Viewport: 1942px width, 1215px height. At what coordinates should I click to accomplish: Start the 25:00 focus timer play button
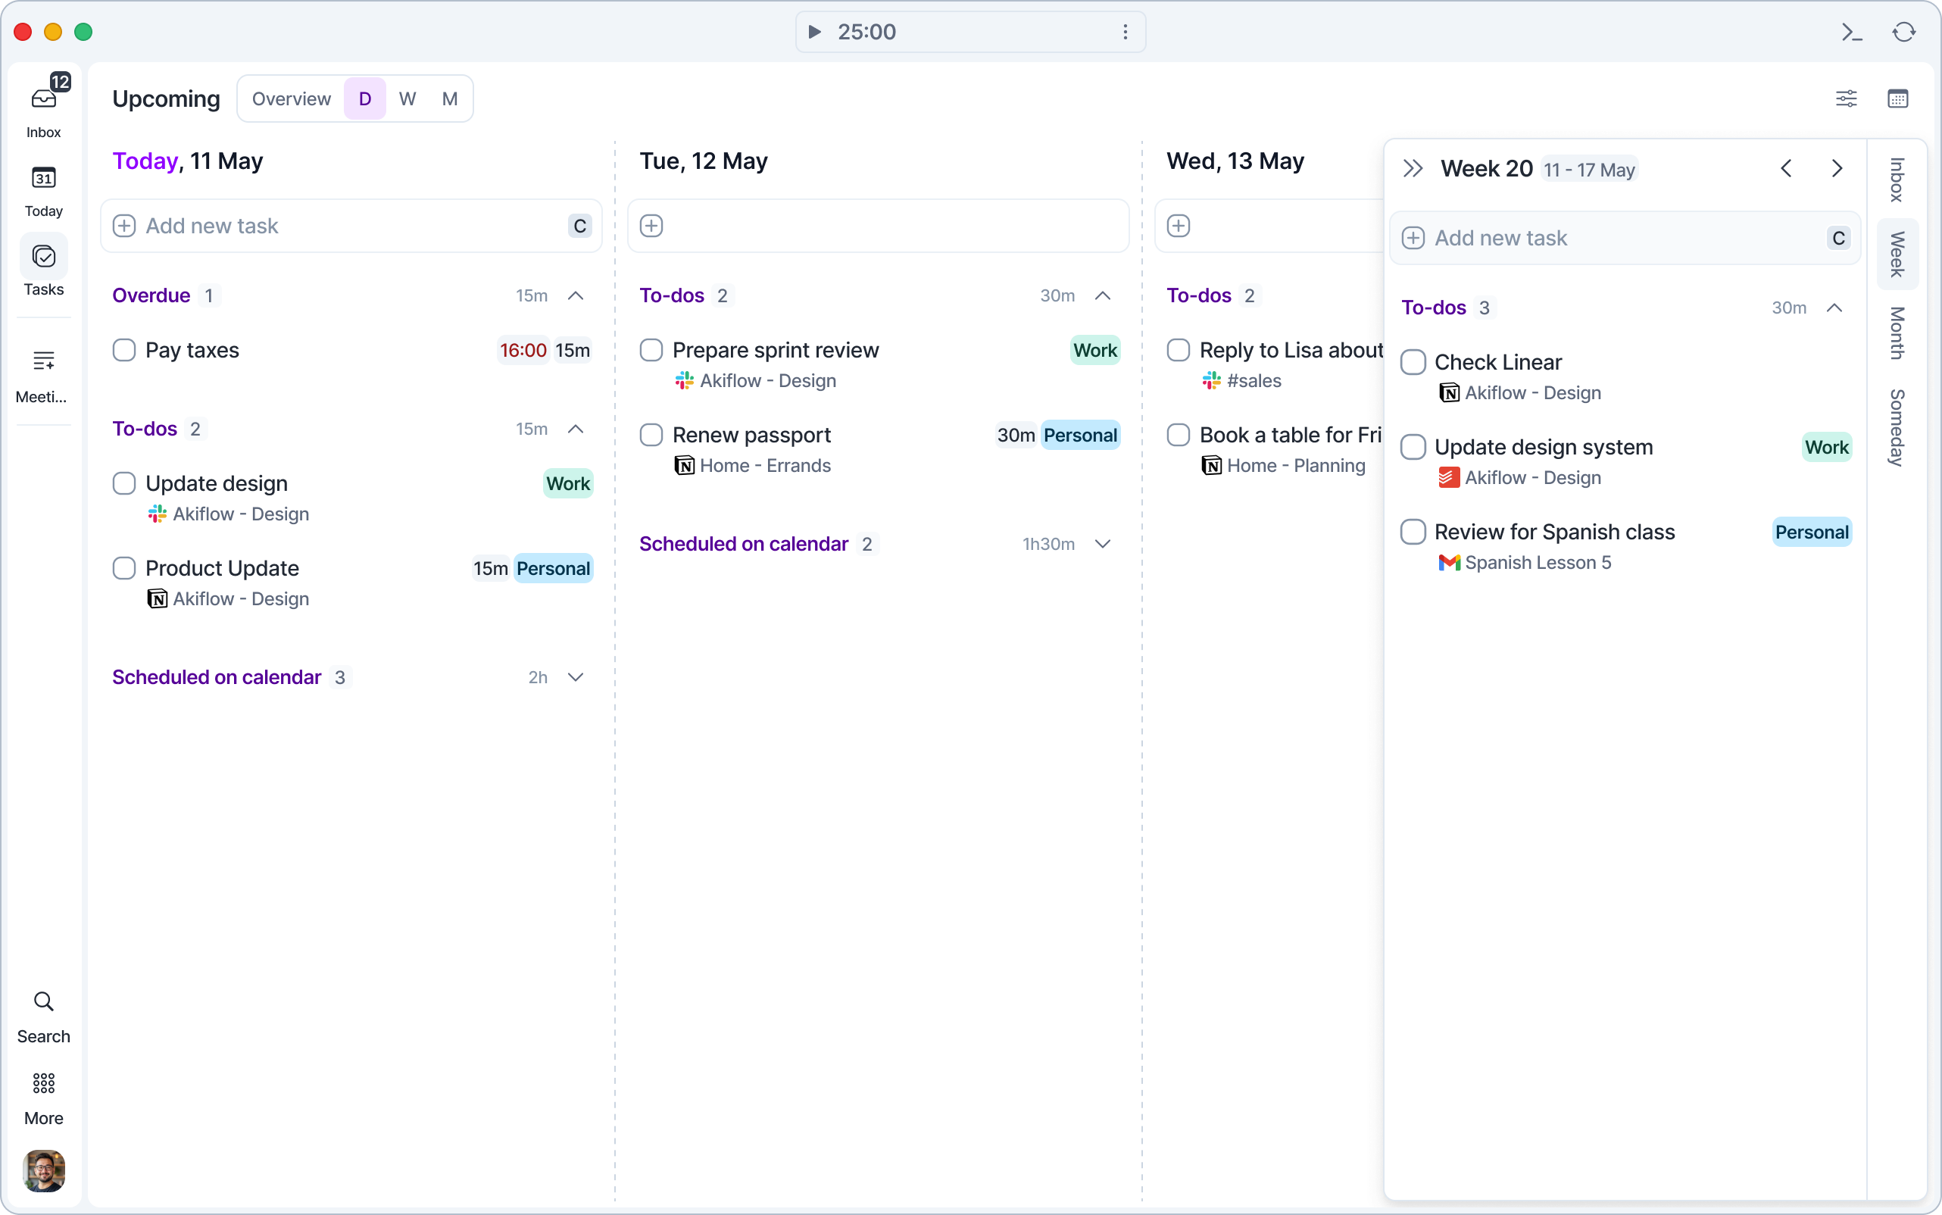814,32
